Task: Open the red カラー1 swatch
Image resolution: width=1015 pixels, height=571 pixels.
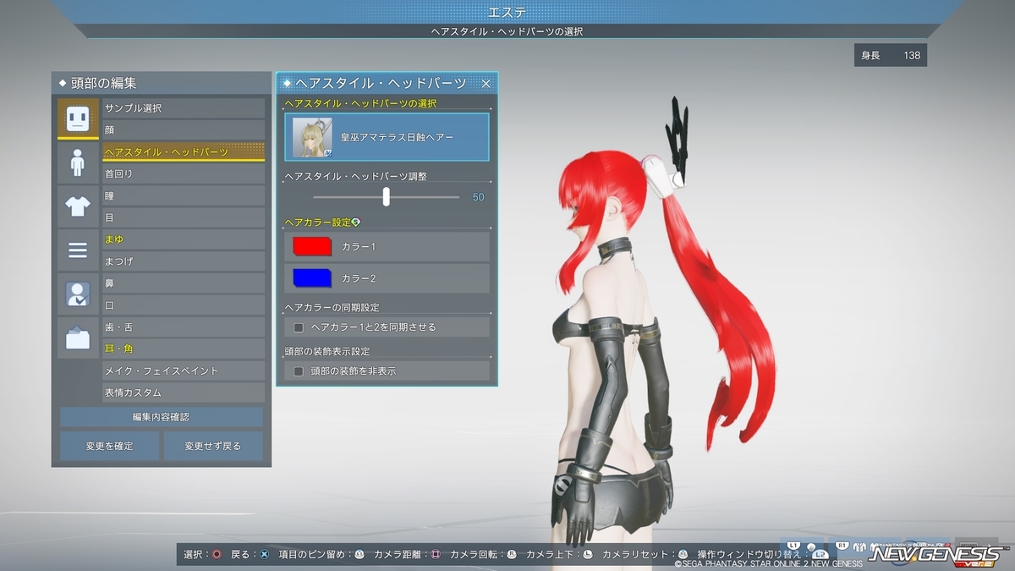Action: 312,247
